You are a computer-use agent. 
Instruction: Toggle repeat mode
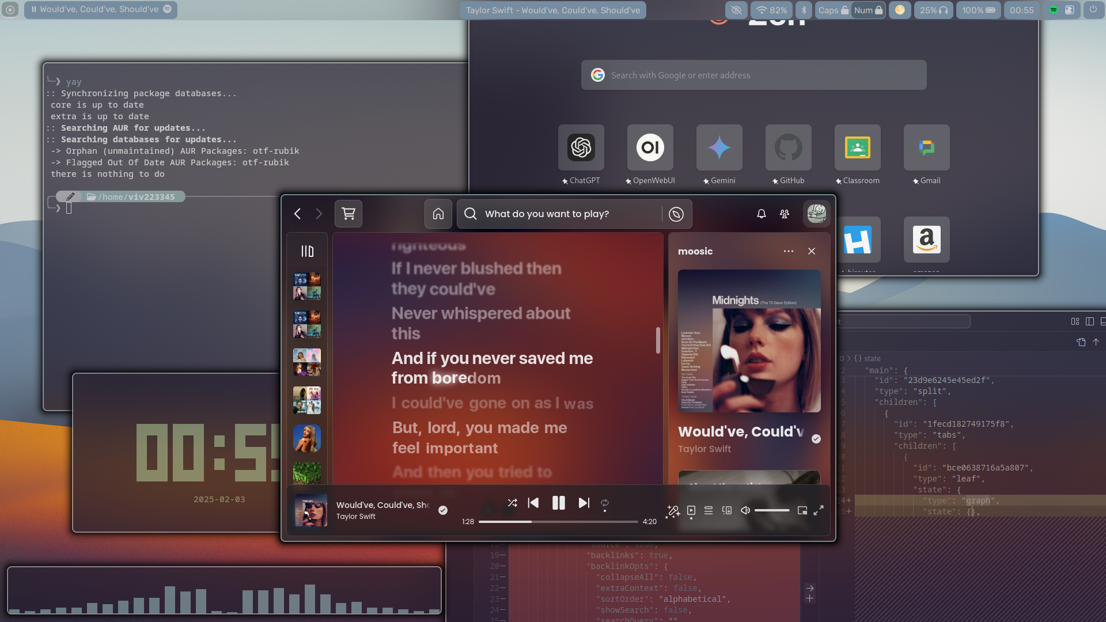[605, 503]
